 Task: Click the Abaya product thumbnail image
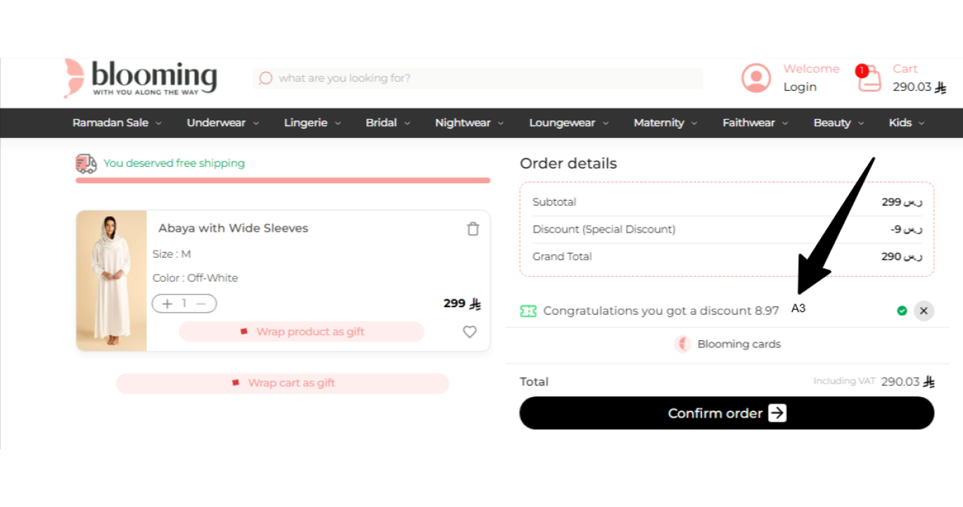tap(111, 280)
